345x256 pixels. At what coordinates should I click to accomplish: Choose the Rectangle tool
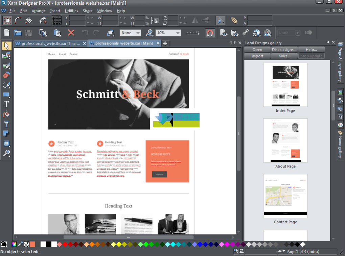click(x=6, y=95)
